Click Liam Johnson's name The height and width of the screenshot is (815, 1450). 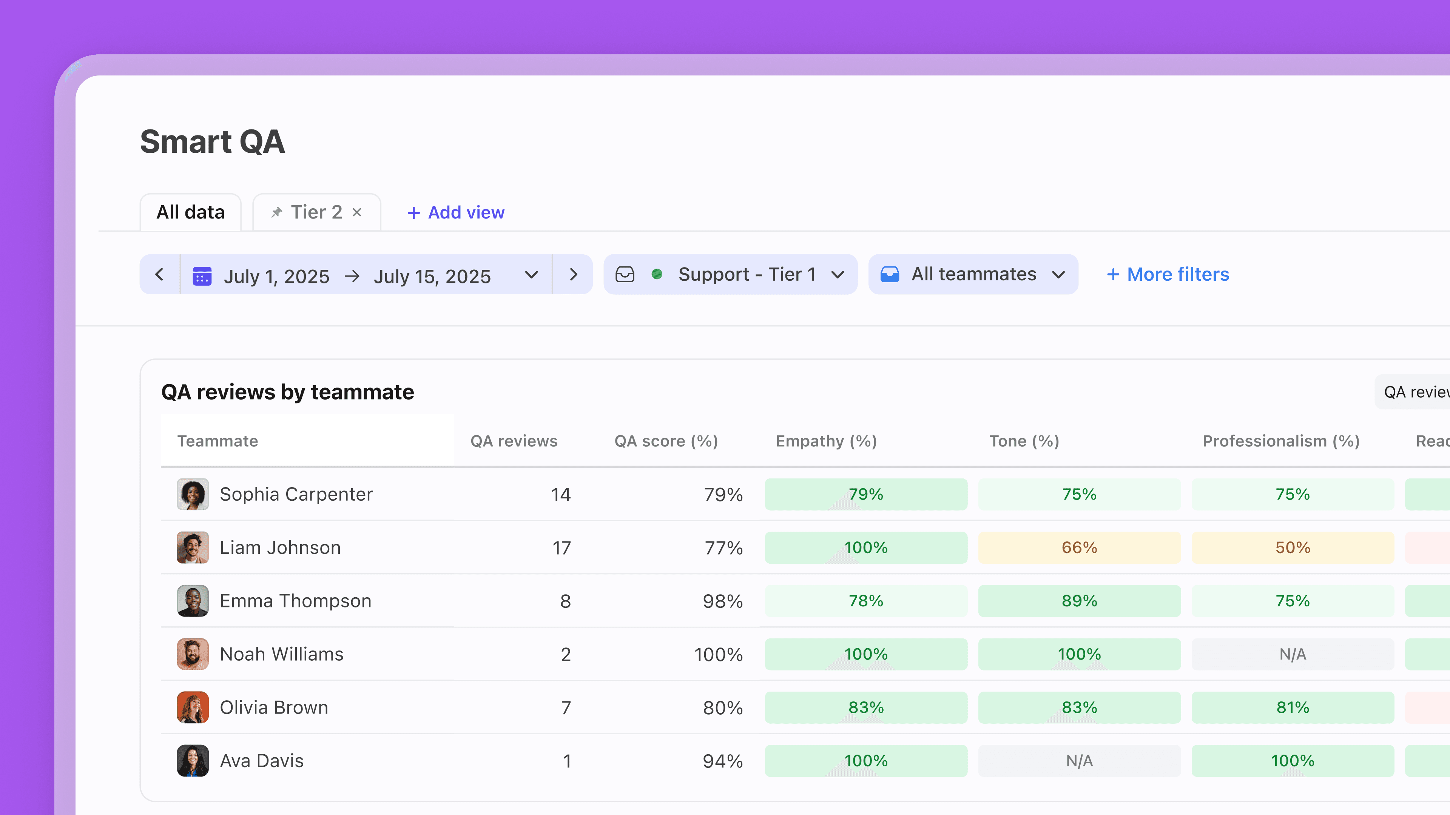(280, 548)
